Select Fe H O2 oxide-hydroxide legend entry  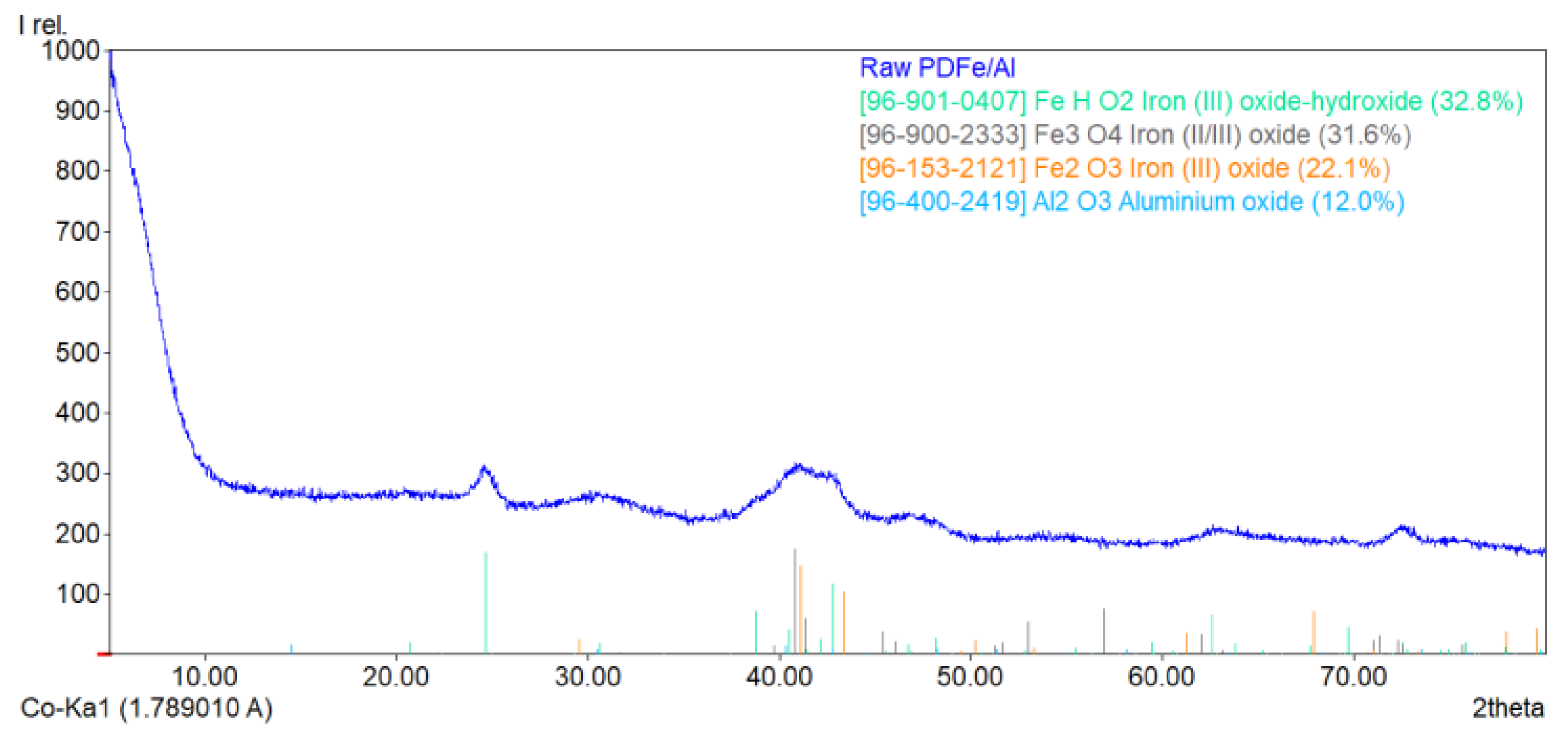point(1190,101)
